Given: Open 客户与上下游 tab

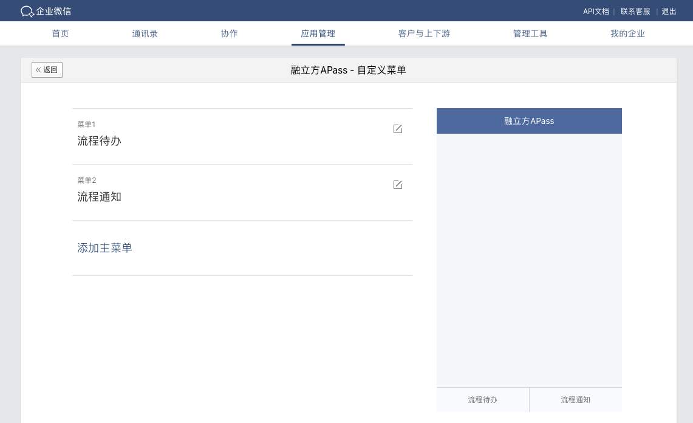Looking at the screenshot, I should click(x=425, y=33).
